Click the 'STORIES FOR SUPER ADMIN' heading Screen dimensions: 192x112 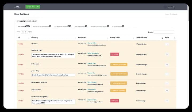click(x=26, y=21)
